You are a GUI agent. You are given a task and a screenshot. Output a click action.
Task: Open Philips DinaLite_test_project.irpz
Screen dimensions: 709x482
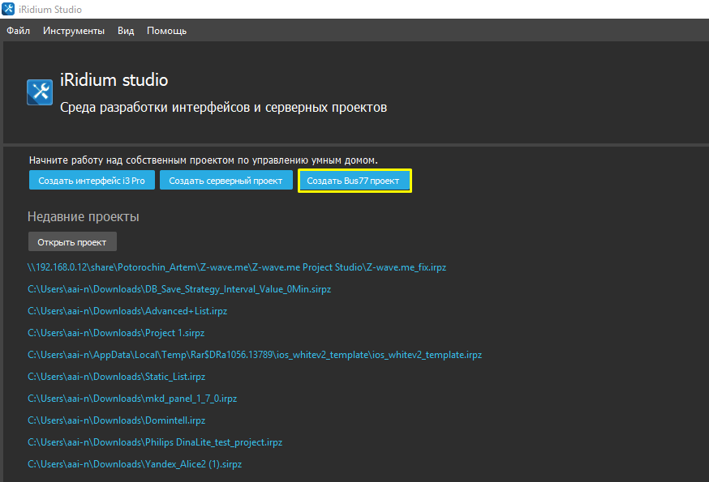coord(155,442)
